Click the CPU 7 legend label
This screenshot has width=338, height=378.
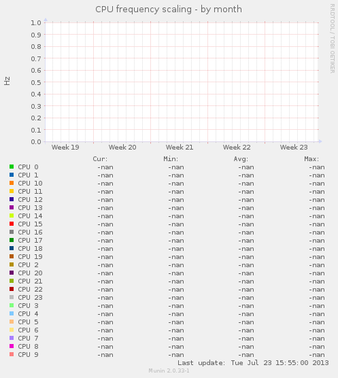point(28,339)
